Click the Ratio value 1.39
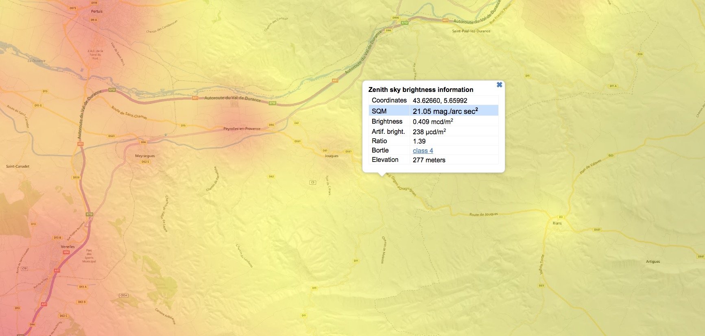 (x=419, y=141)
